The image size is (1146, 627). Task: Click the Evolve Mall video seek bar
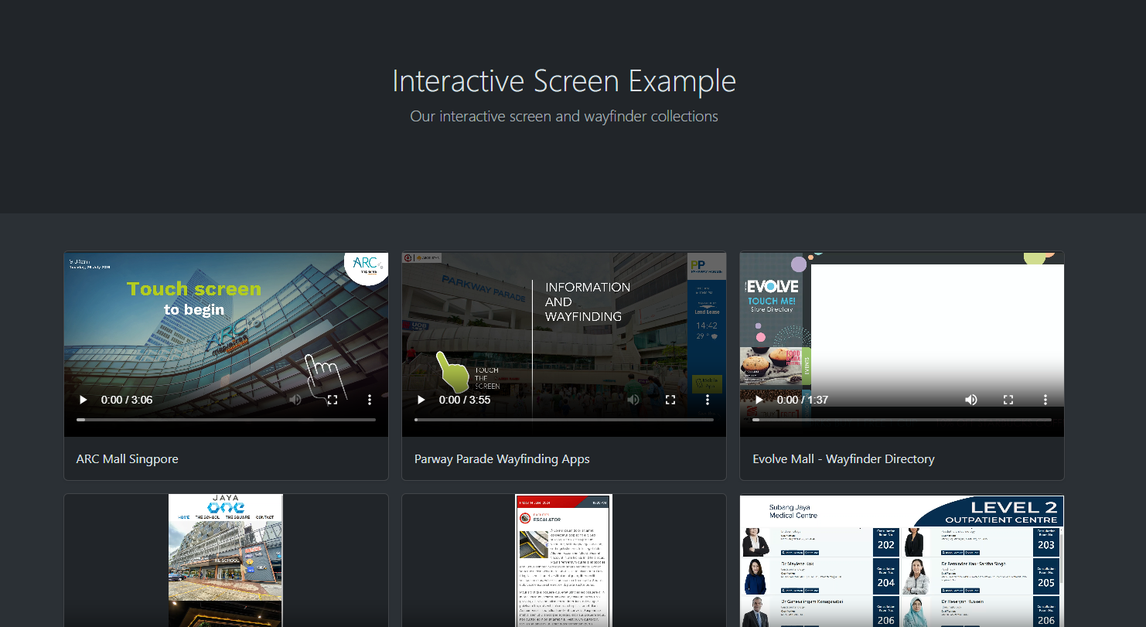[x=902, y=420]
